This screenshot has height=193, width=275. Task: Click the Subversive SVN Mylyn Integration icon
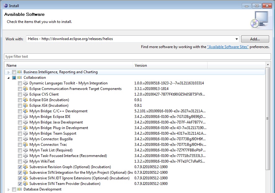pos(25,173)
